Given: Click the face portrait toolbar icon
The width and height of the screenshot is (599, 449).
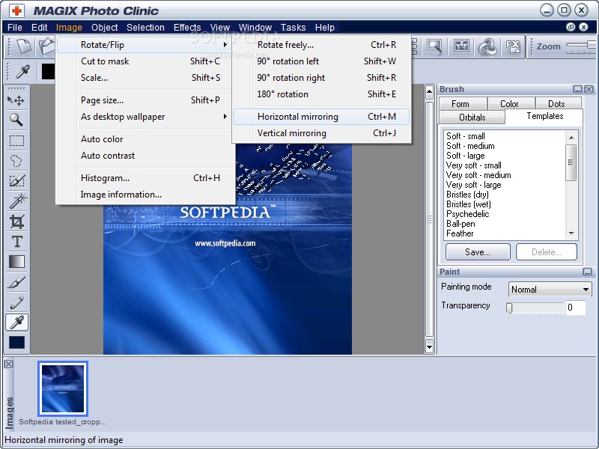Looking at the screenshot, I should (x=461, y=46).
